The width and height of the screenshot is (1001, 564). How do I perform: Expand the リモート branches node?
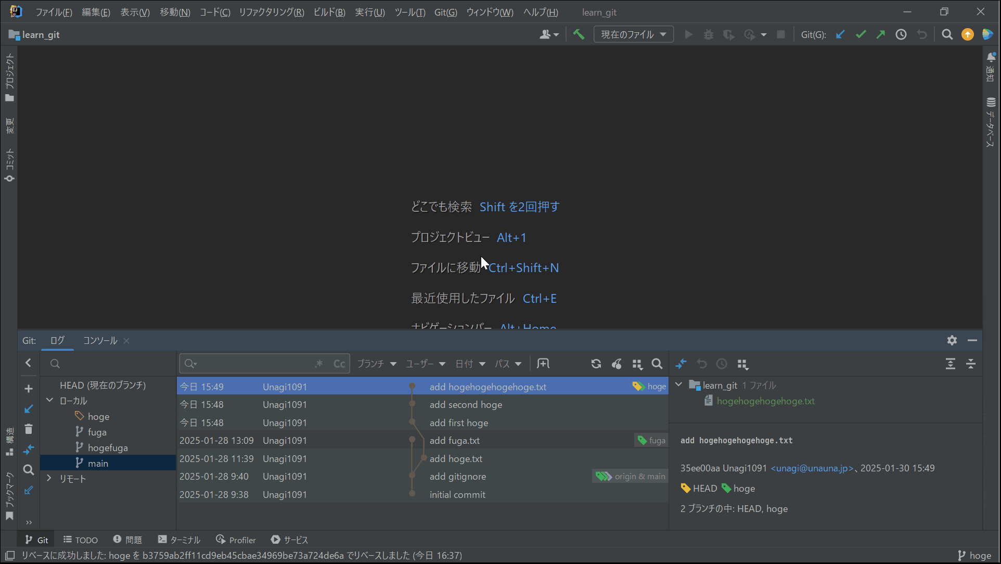[49, 478]
